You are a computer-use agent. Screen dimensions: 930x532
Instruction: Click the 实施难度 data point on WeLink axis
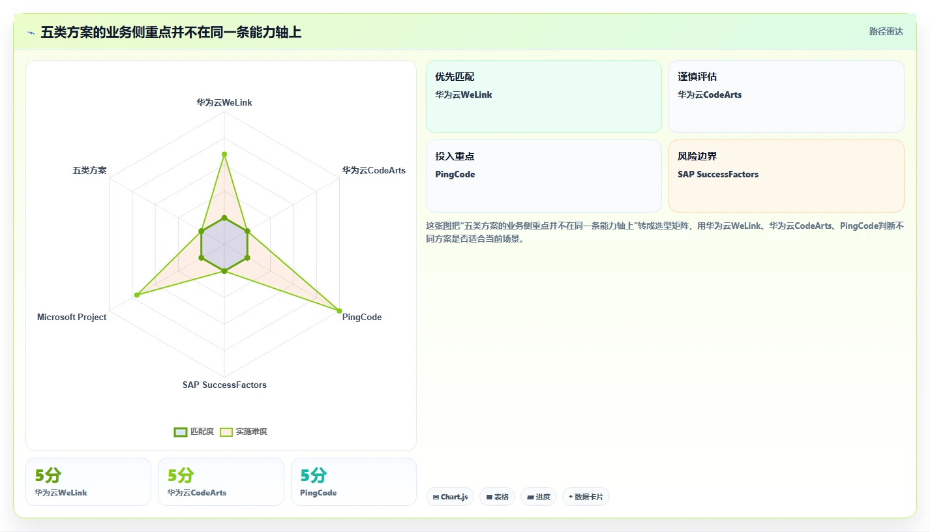[x=224, y=155]
